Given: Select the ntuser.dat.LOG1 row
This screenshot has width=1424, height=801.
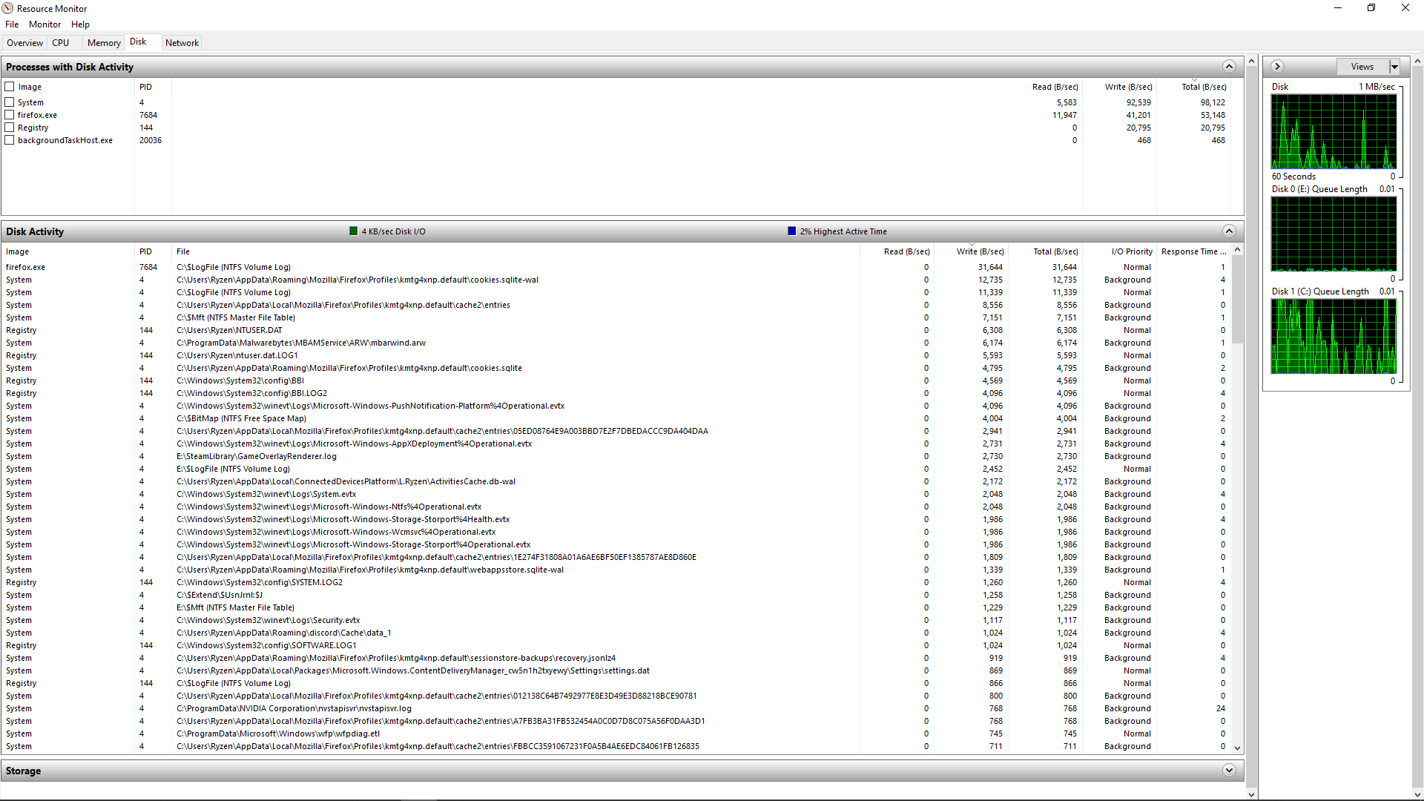Looking at the screenshot, I should tap(616, 355).
